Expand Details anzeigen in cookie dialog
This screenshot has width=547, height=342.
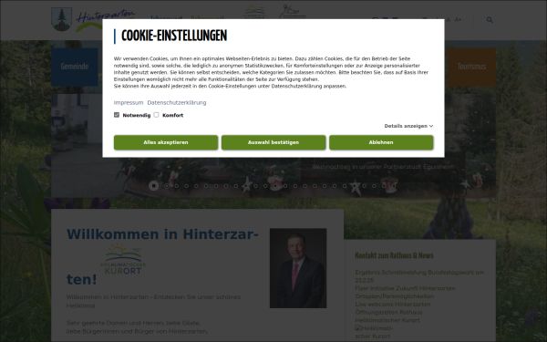(408, 126)
